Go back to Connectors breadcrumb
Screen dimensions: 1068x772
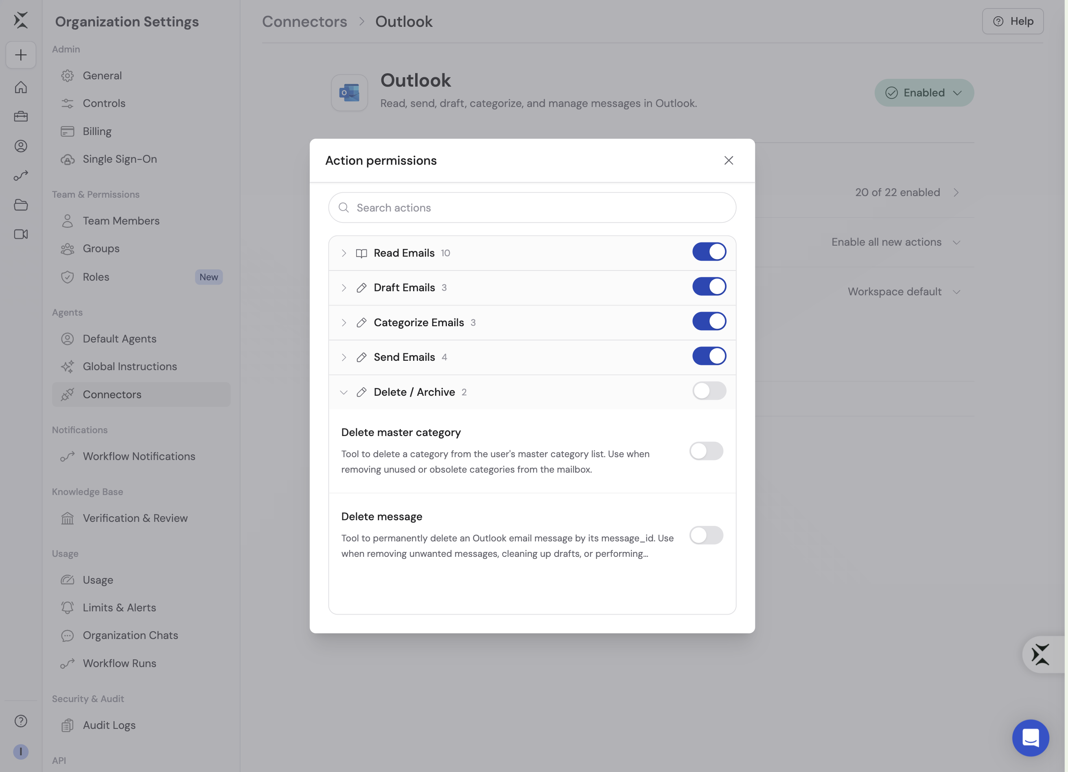[305, 22]
